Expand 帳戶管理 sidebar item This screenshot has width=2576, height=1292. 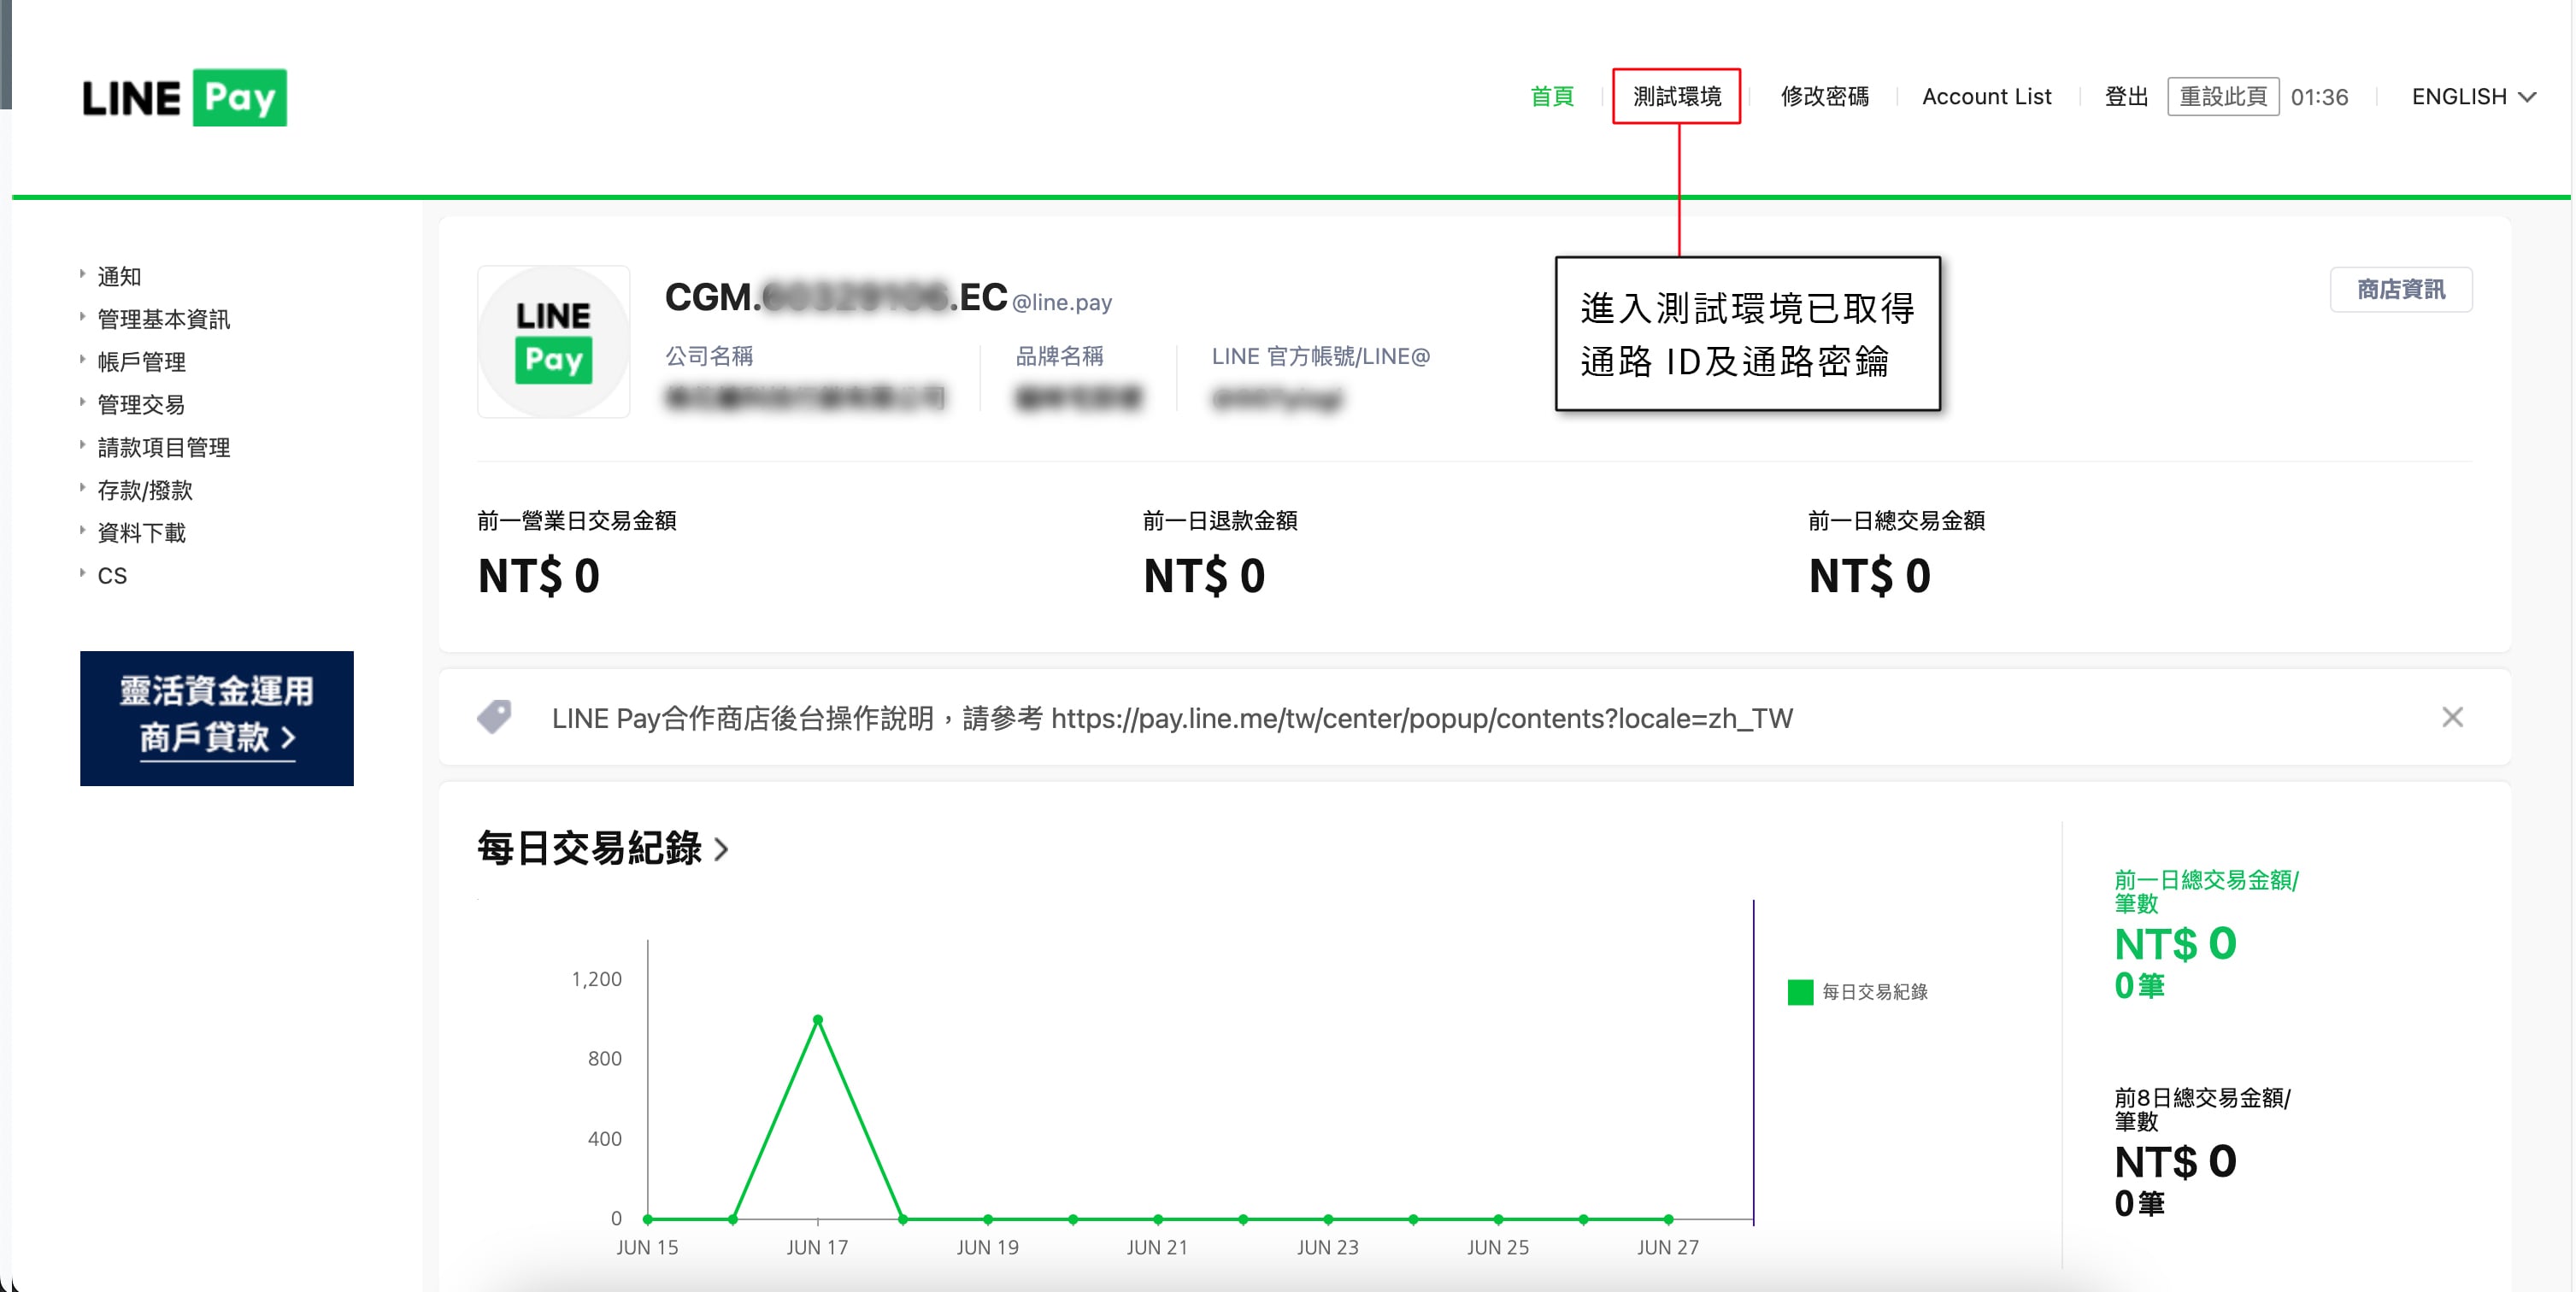[x=141, y=362]
